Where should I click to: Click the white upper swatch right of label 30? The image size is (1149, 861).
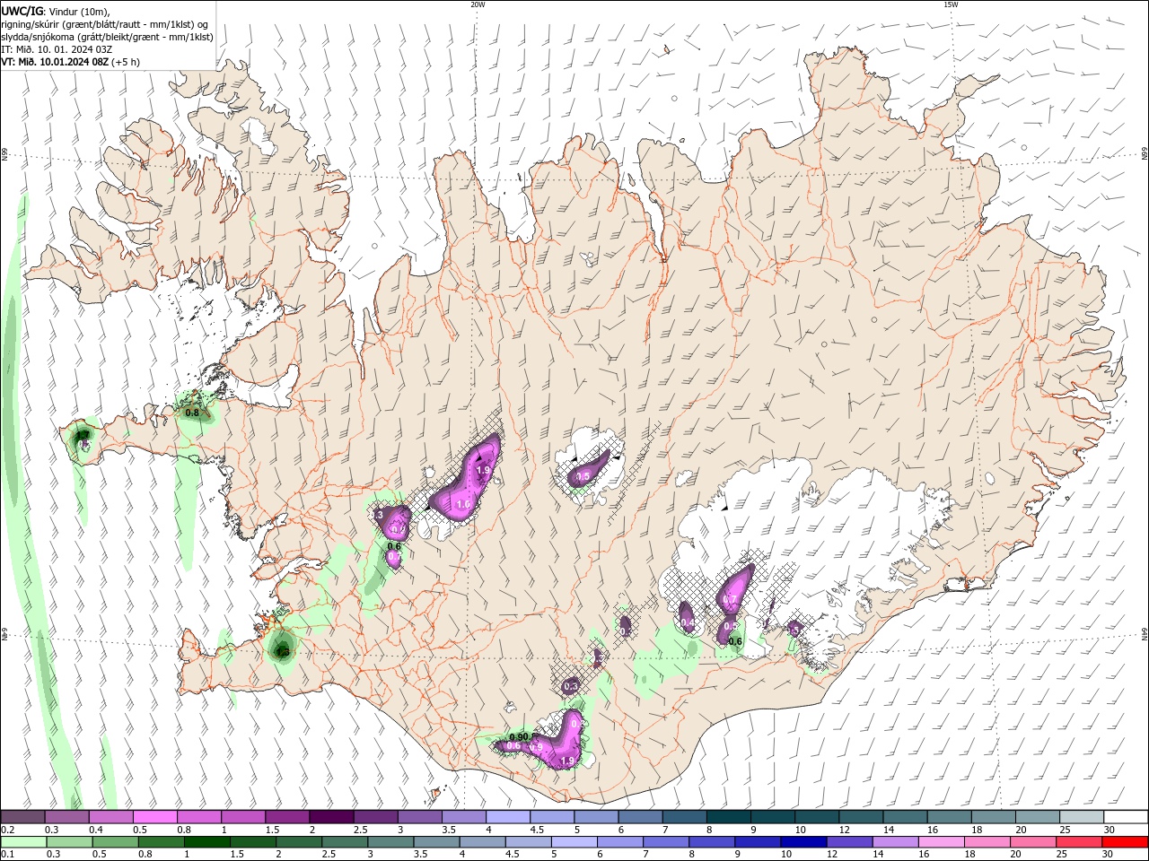click(x=1126, y=816)
